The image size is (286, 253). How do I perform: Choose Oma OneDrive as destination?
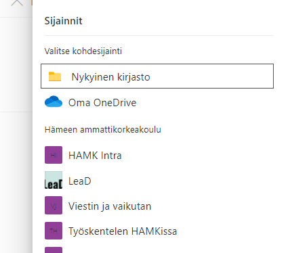point(102,103)
